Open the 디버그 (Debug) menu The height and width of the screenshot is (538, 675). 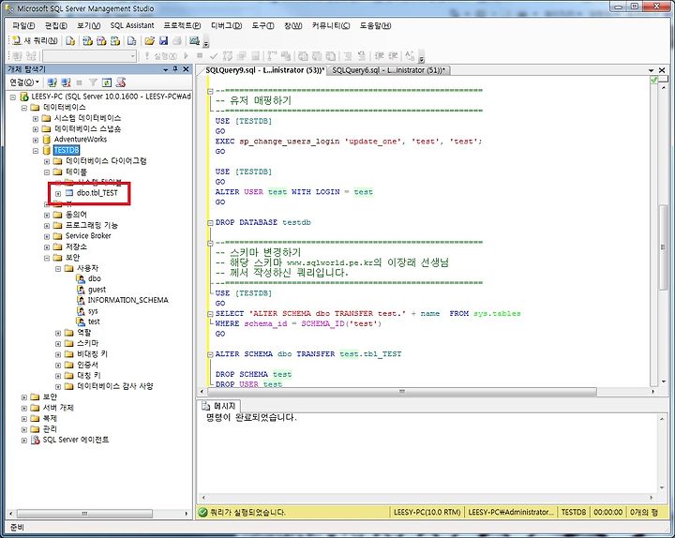pos(226,25)
